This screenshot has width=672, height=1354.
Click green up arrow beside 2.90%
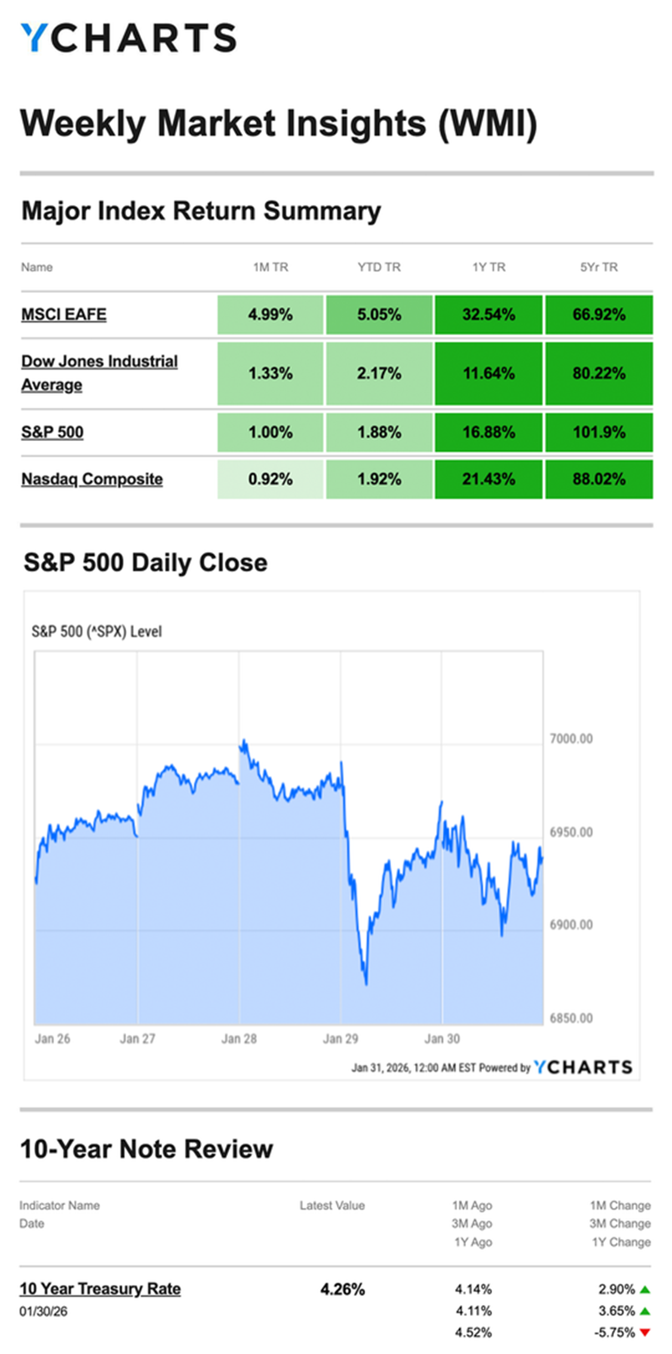point(645,1289)
